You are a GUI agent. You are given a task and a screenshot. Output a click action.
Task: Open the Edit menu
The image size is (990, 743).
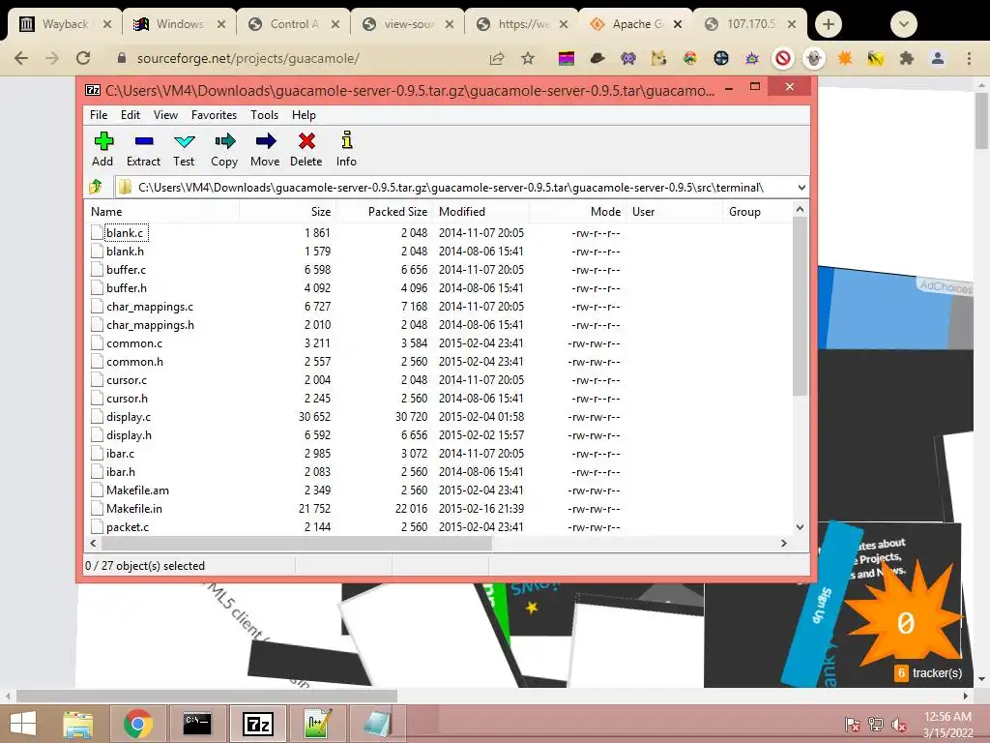[131, 115]
